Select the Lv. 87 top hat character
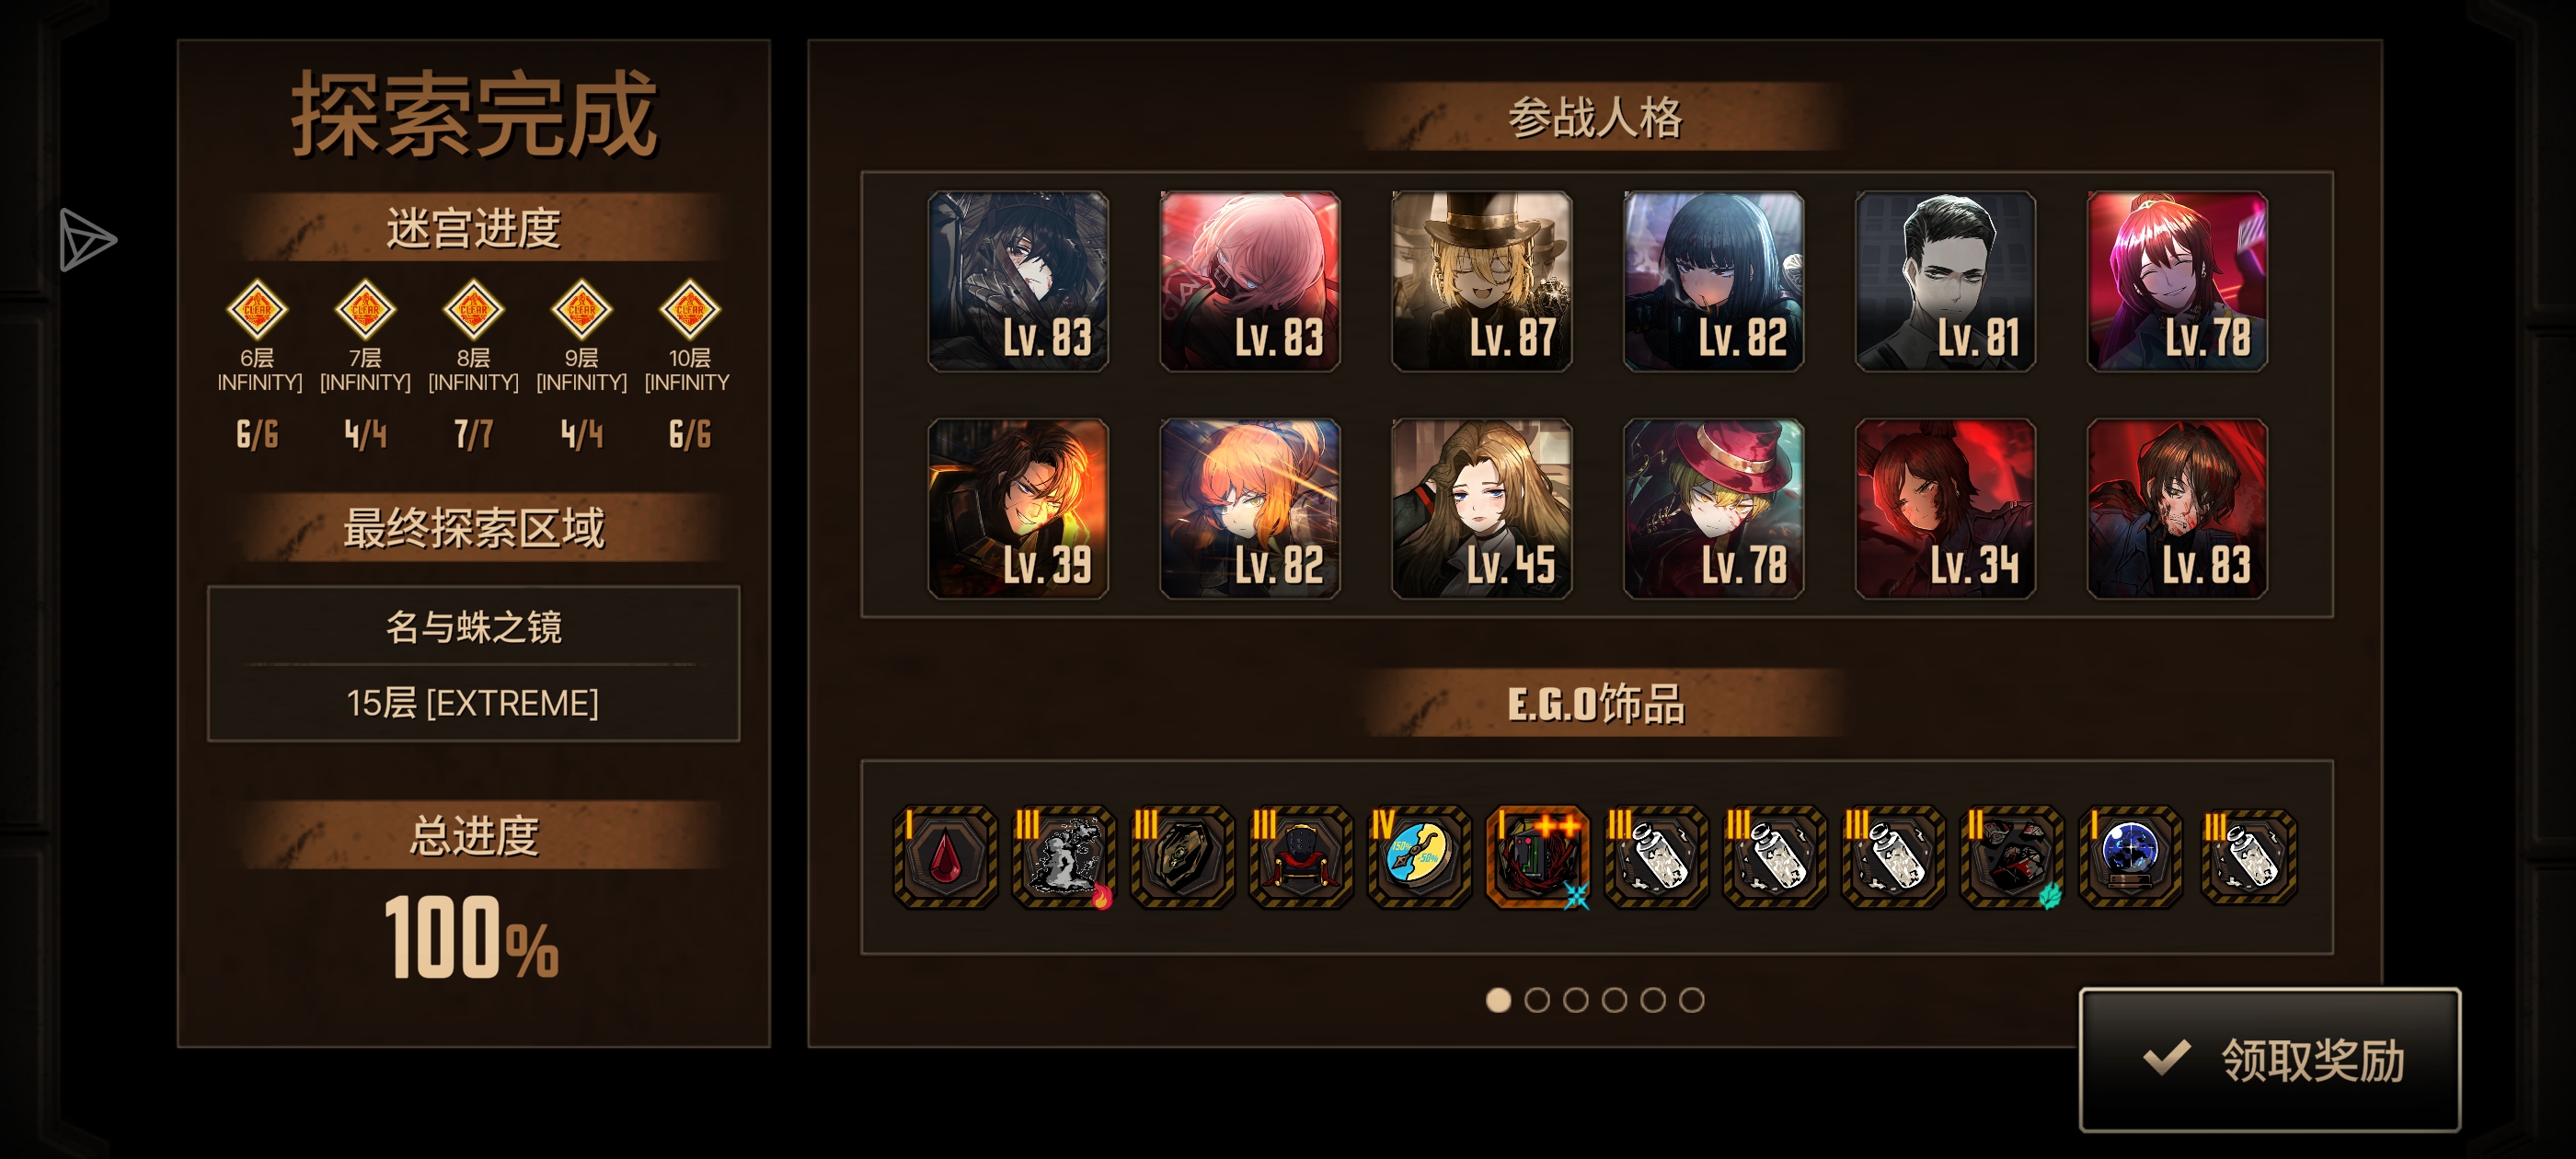The height and width of the screenshot is (1159, 2576). click(x=1481, y=281)
